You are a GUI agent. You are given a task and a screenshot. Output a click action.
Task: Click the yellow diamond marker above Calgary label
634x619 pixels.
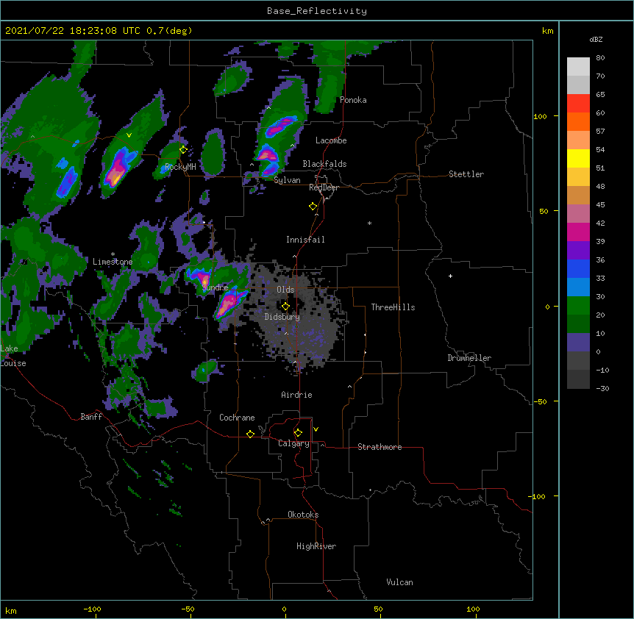298,433
